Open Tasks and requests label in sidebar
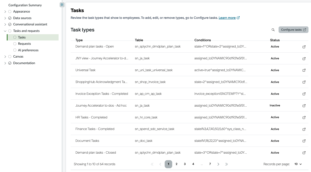The height and width of the screenshot is (172, 311). 26,31
